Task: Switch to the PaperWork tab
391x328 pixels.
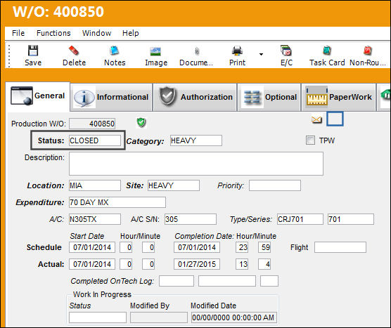Action: coord(339,97)
